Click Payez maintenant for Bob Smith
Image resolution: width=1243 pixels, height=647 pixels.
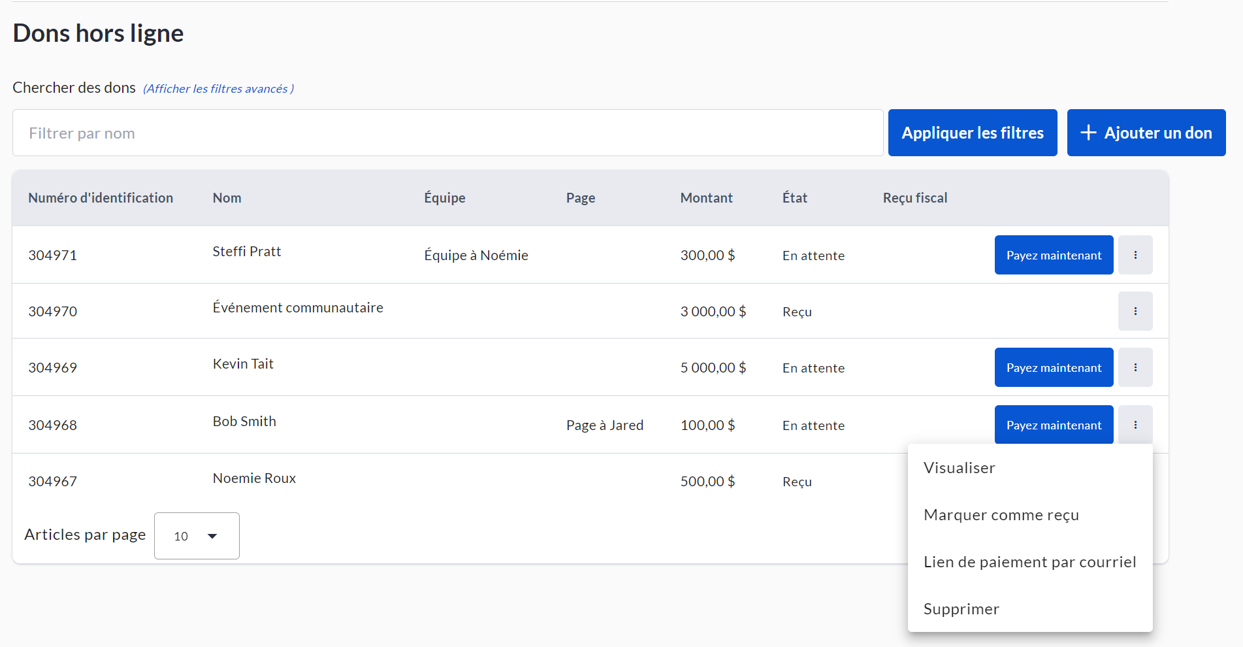(x=1053, y=425)
